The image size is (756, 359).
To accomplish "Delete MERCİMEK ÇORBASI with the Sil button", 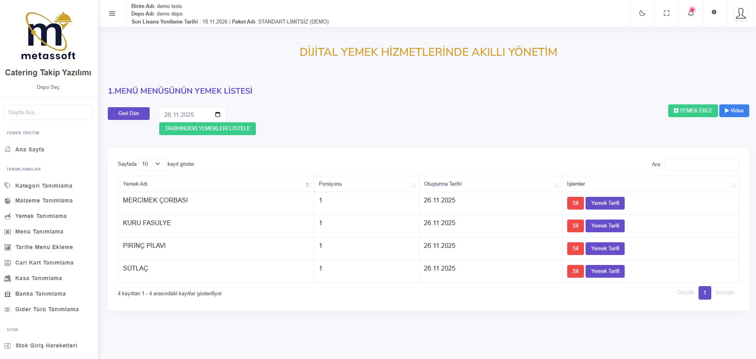I will pyautogui.click(x=575, y=203).
